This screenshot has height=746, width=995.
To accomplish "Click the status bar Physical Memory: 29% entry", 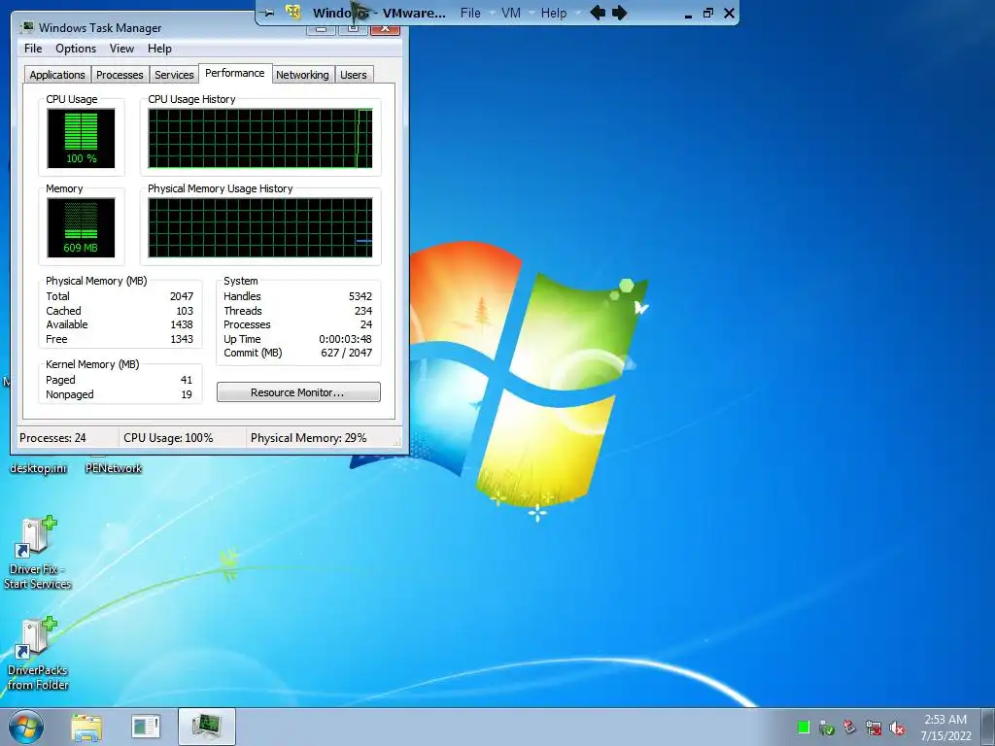I will click(308, 438).
